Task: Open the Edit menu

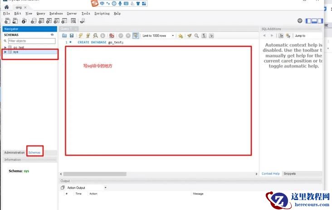Action: (x=18, y=13)
